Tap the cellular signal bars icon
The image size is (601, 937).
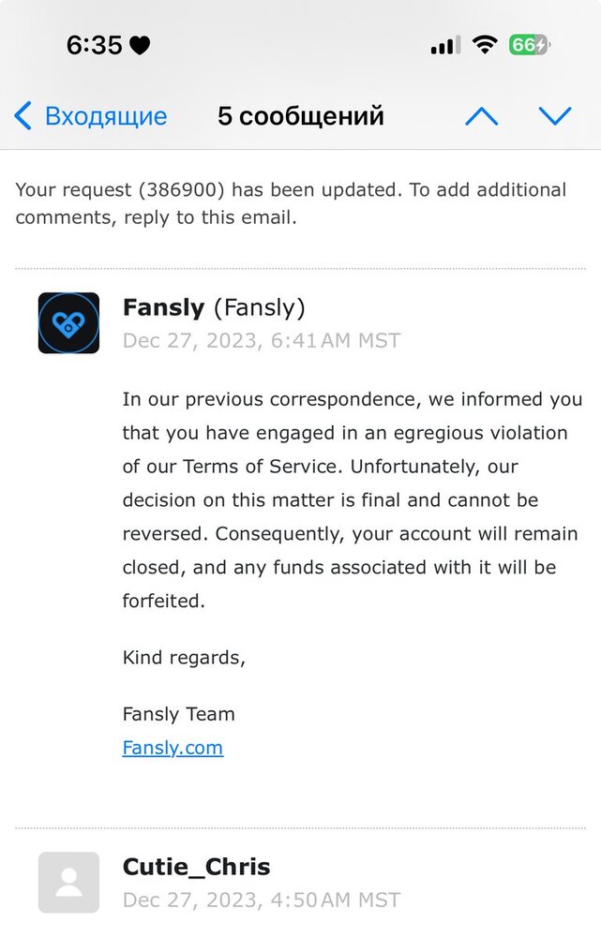click(445, 46)
